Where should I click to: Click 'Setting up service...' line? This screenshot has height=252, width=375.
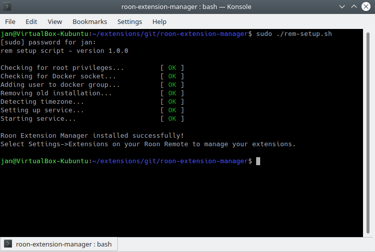pos(42,110)
